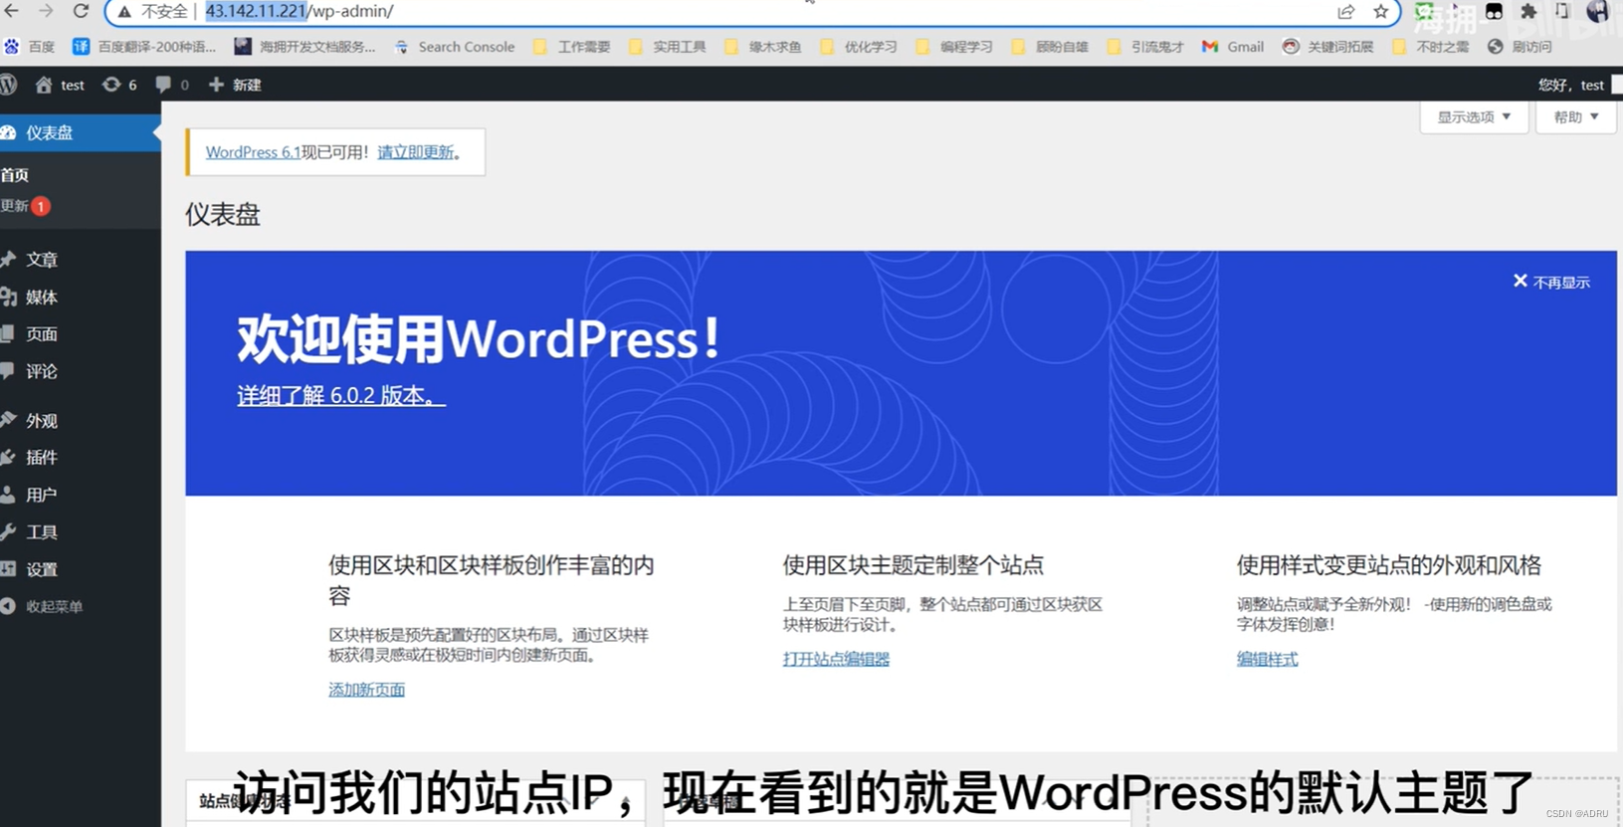Open the 顾盼自雄 bookmark folder
Viewport: 1623px width, 827px height.
point(1050,47)
